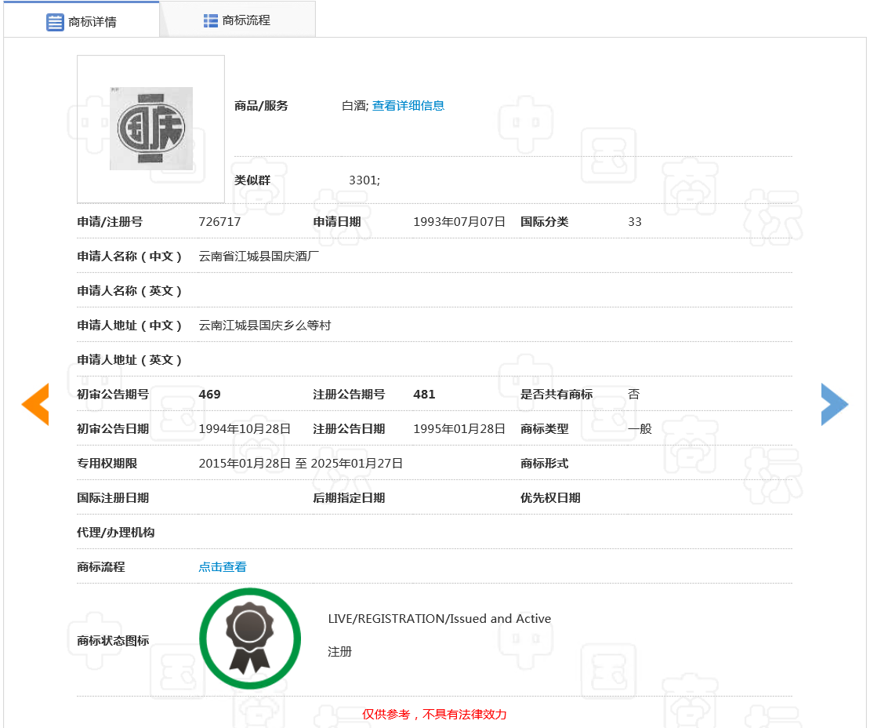Select registration announcement issue 481
The image size is (870, 728).
pos(424,395)
